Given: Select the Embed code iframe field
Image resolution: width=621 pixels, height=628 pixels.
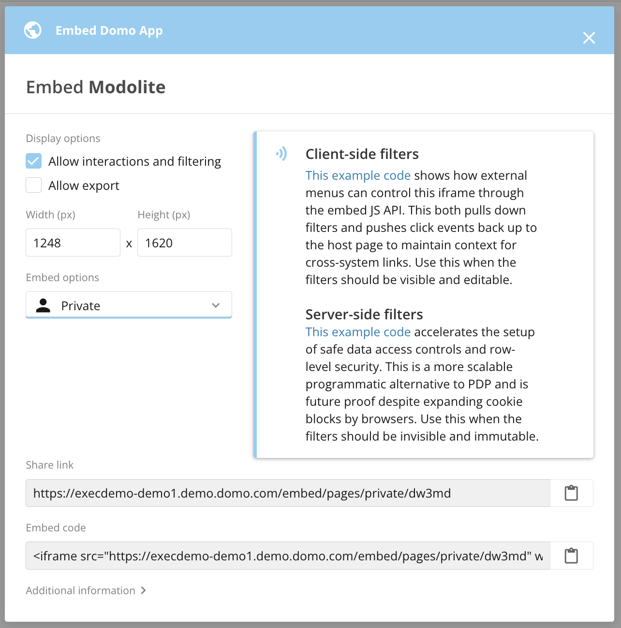Looking at the screenshot, I should coord(288,556).
